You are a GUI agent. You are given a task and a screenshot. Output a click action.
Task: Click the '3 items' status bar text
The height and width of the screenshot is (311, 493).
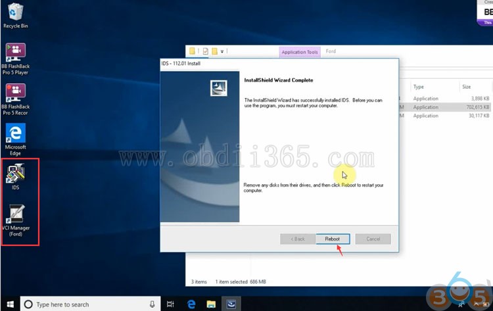point(199,282)
